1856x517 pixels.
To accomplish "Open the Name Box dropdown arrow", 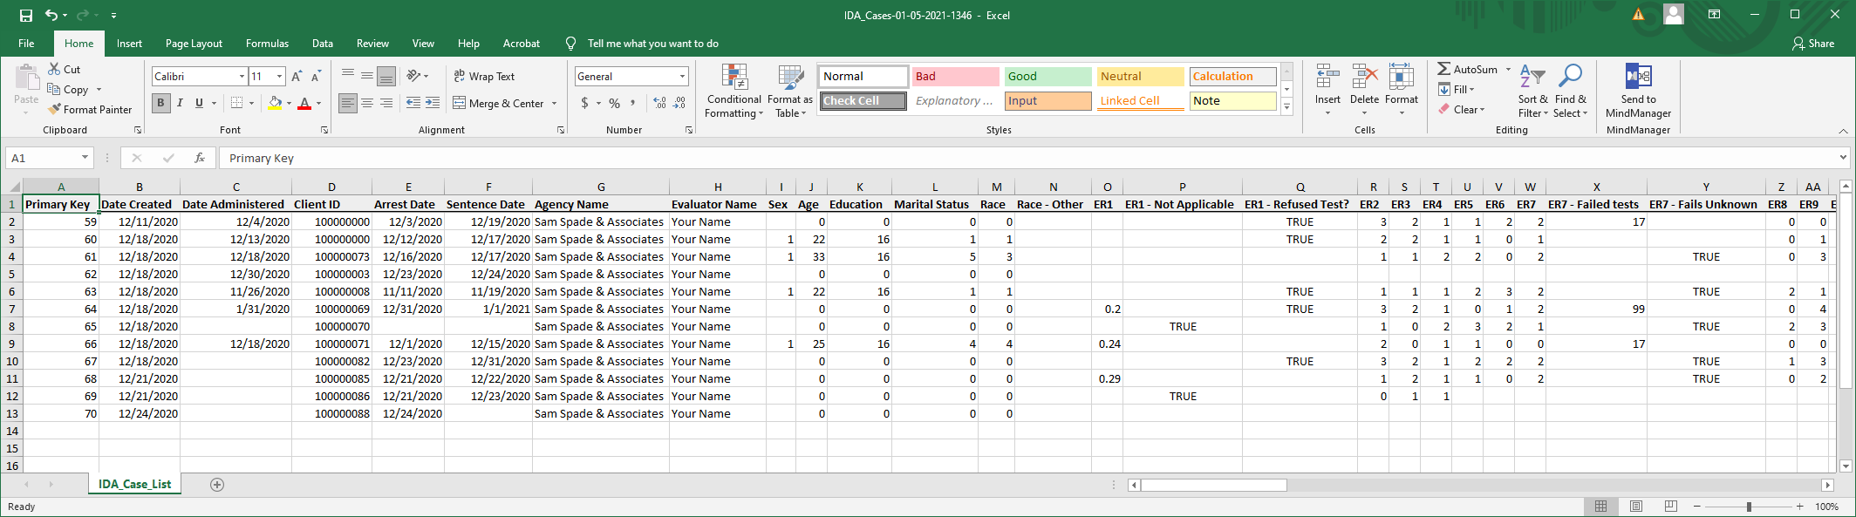I will point(85,158).
